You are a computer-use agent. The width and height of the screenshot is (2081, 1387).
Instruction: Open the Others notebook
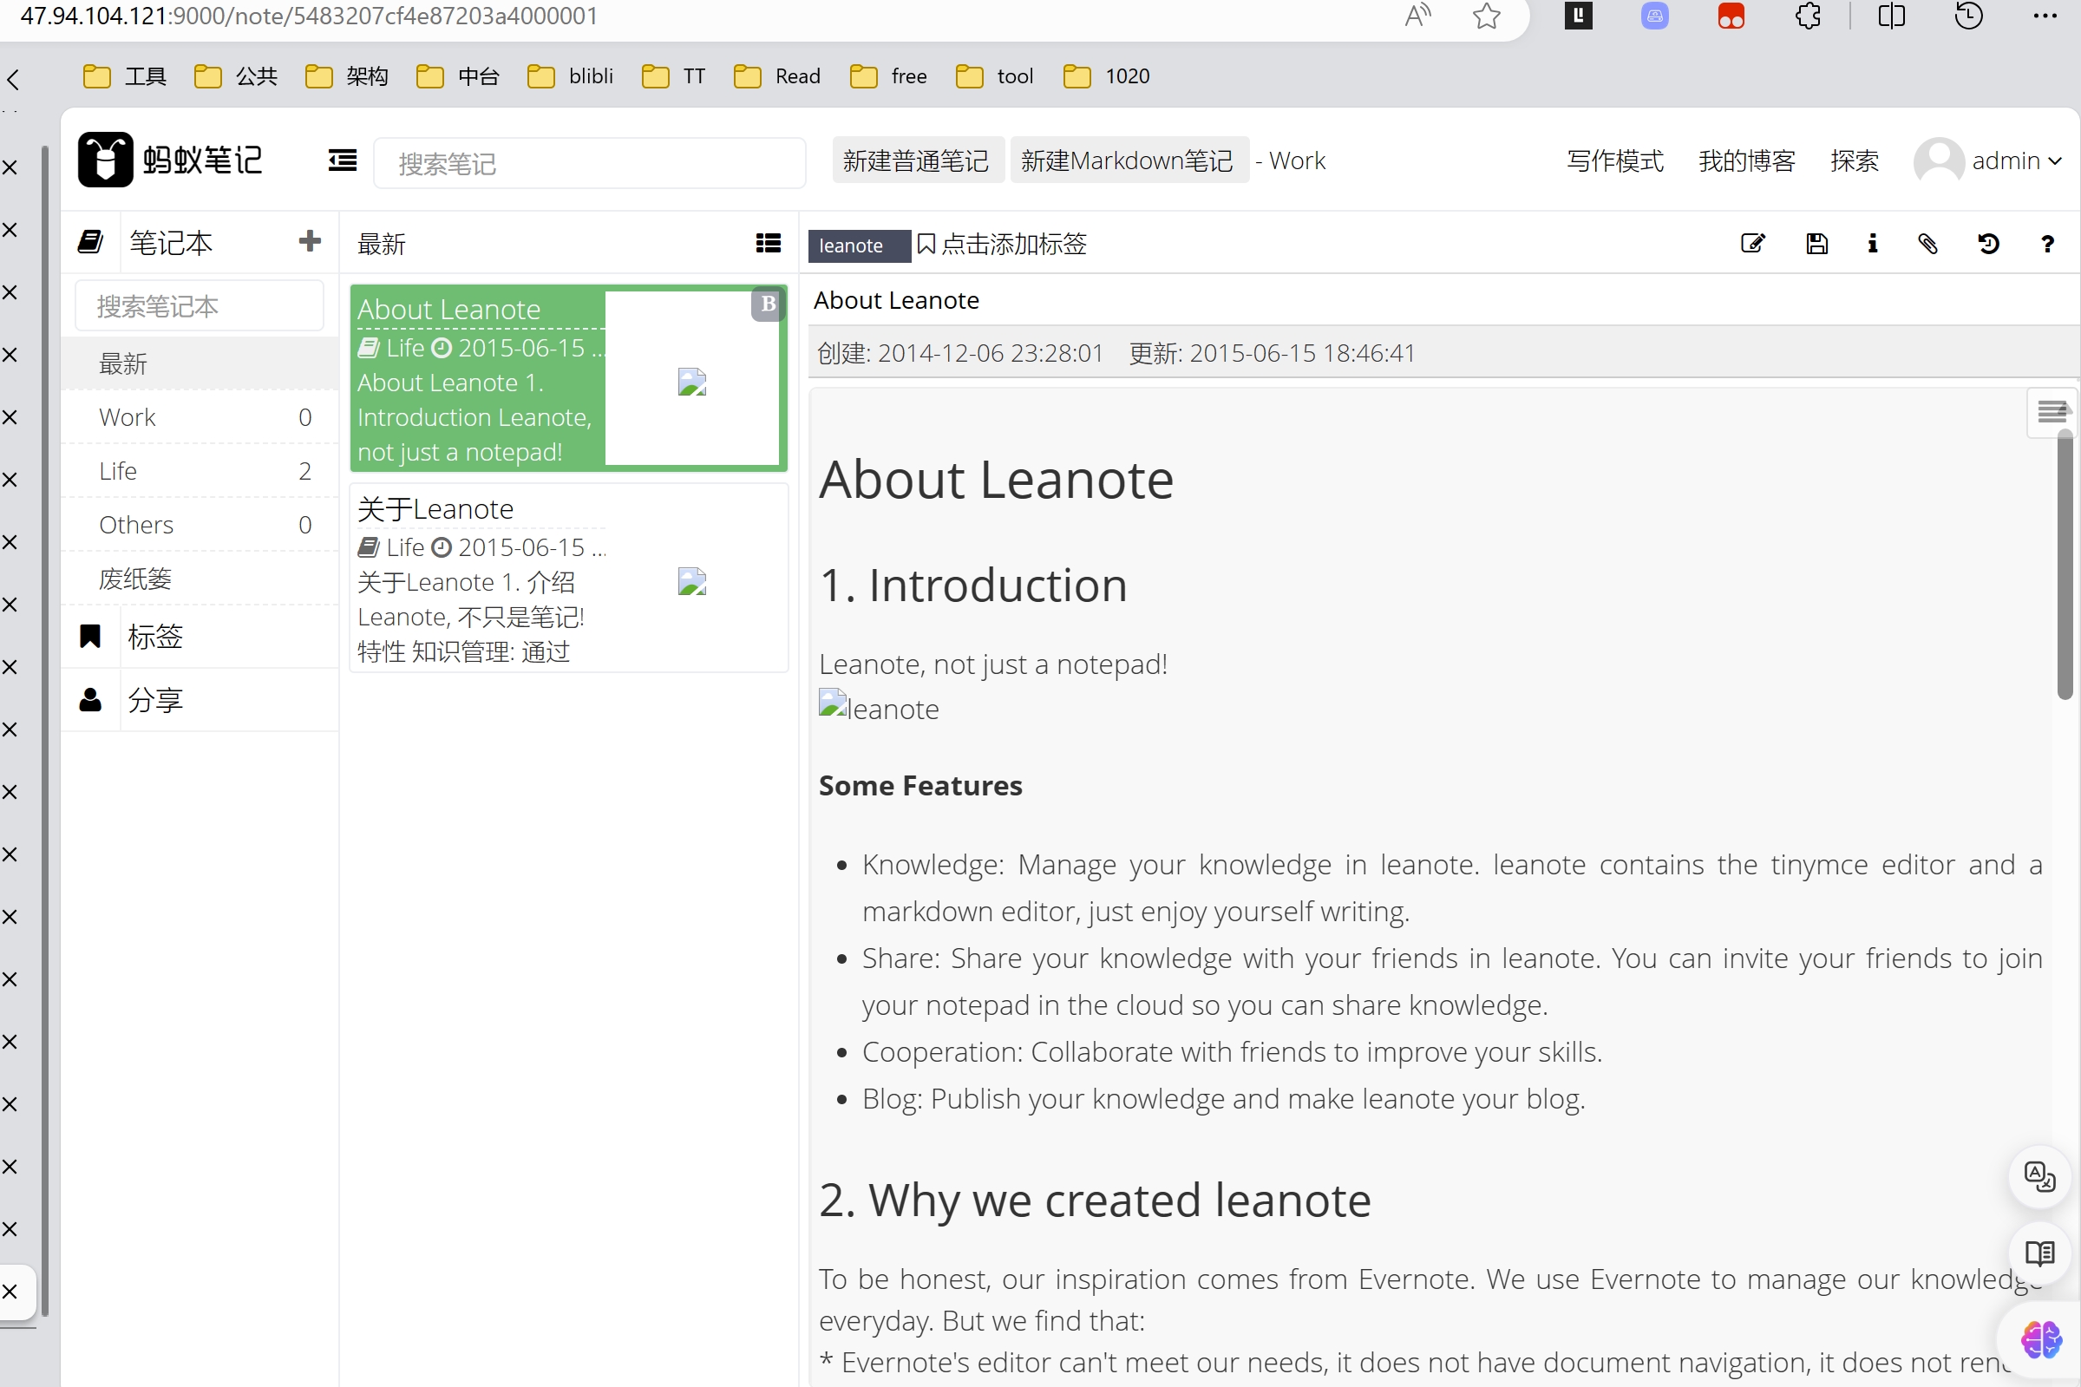click(x=200, y=526)
